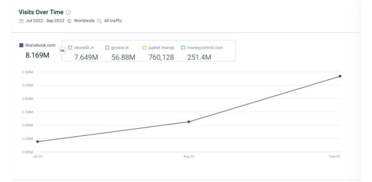Enable the jupiter.money checkbox

coord(144,48)
